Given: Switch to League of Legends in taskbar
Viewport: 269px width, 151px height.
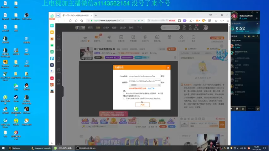Looking at the screenshot, I should (x=41, y=148).
